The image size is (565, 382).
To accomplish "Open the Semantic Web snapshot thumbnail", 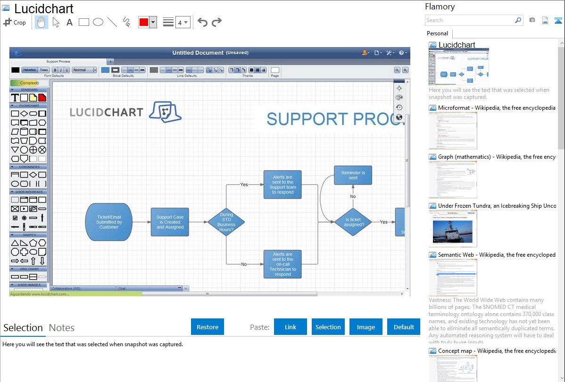I will [x=453, y=277].
